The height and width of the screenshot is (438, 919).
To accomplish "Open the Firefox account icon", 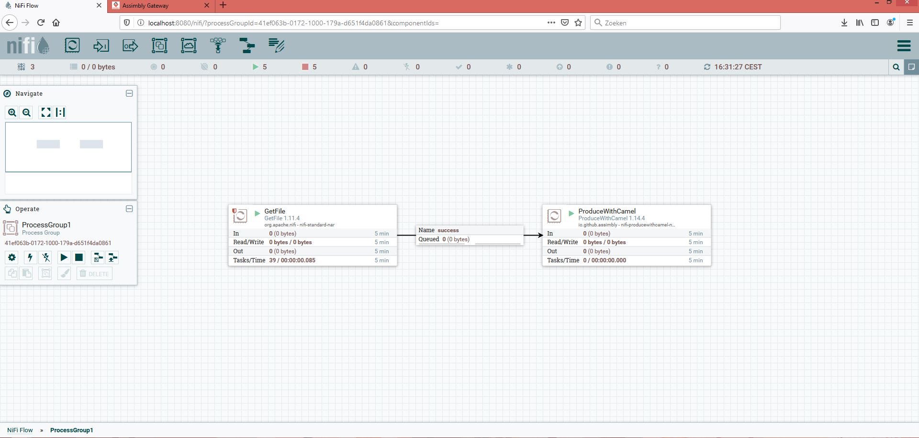I will [891, 22].
